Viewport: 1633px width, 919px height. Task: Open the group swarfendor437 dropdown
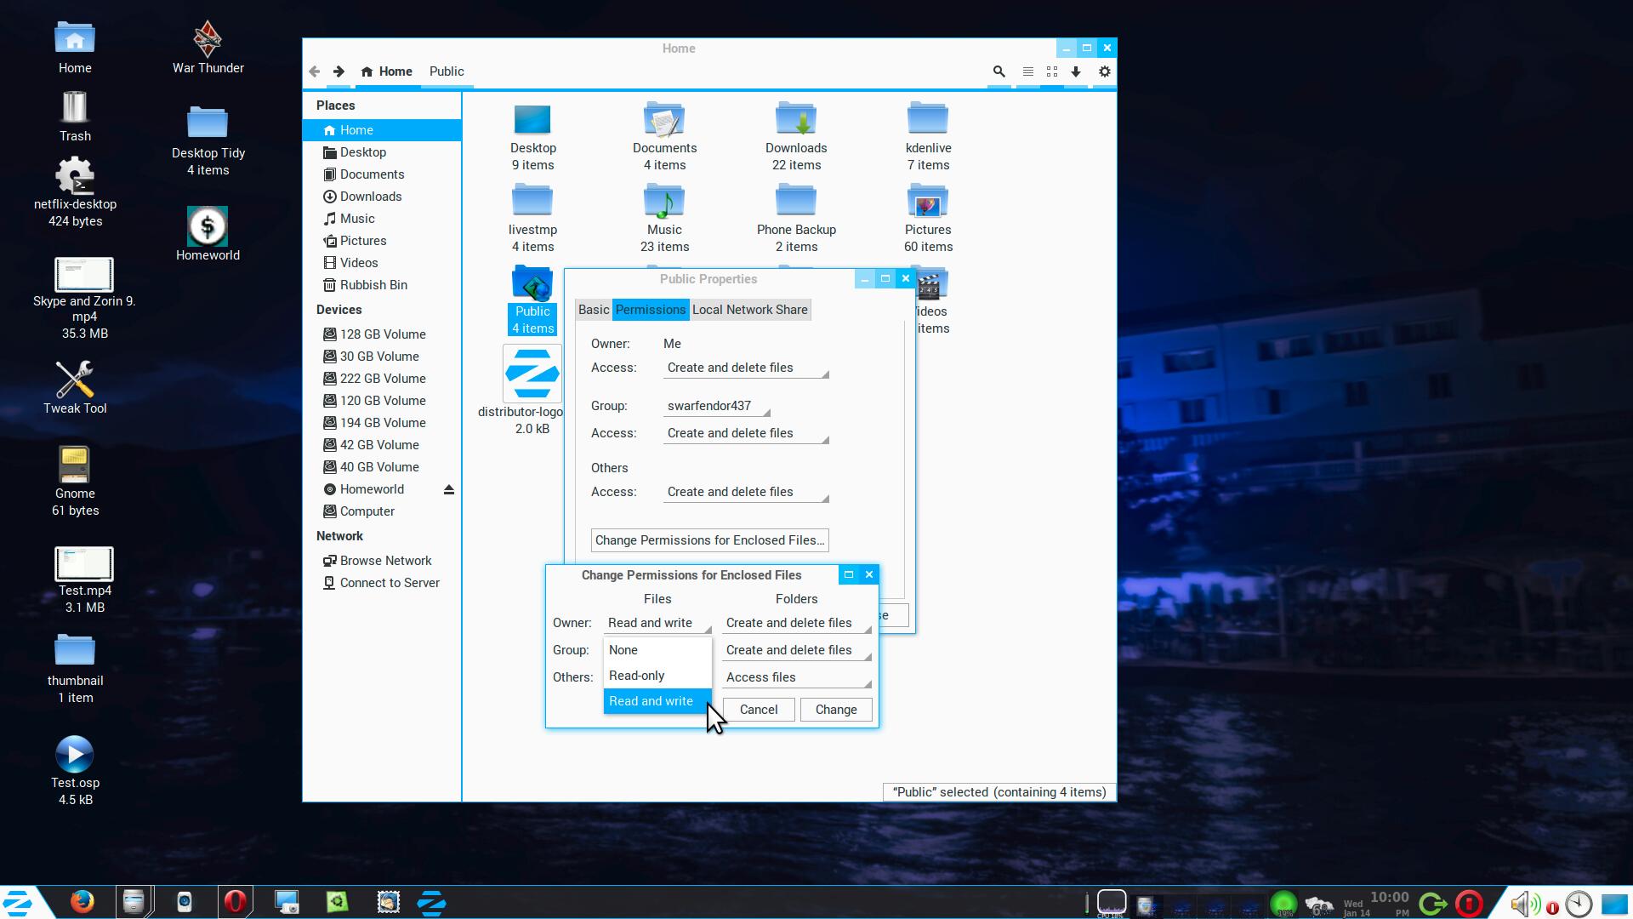coord(716,406)
